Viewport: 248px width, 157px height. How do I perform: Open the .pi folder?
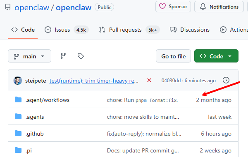pyautogui.click(x=29, y=150)
